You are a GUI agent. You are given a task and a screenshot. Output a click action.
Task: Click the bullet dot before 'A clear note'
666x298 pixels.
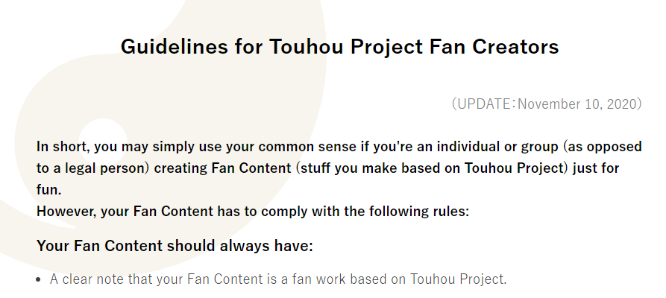coord(40,281)
